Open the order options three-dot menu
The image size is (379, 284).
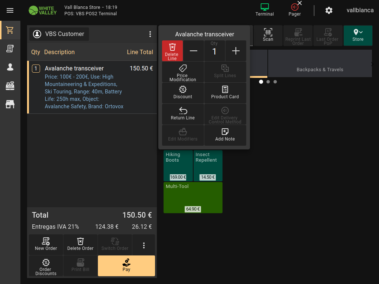click(150, 34)
